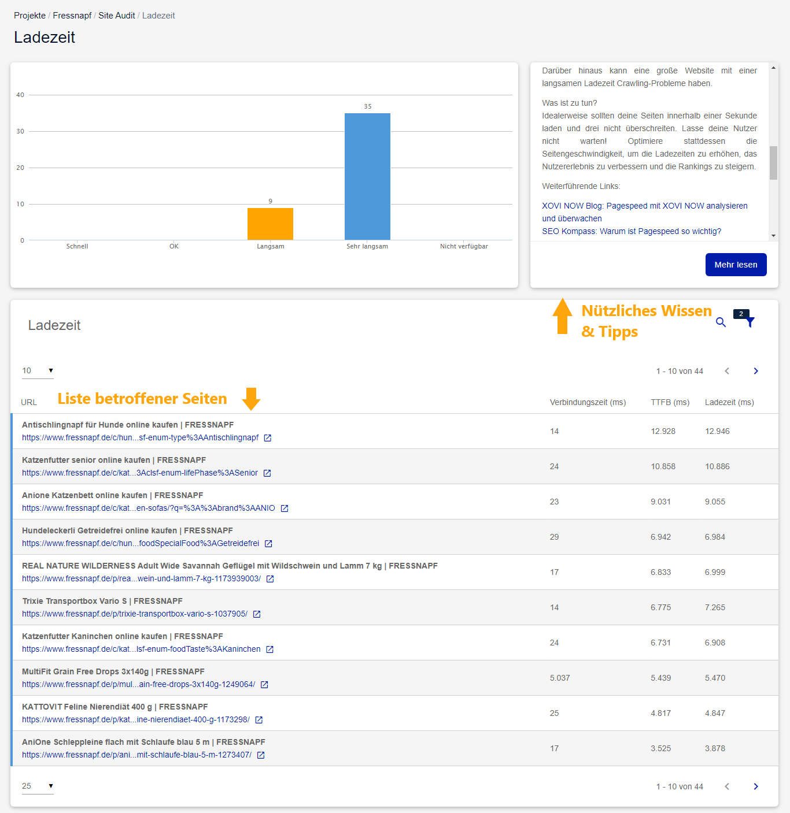Go to previous page using bottom pagination arrow

click(727, 786)
